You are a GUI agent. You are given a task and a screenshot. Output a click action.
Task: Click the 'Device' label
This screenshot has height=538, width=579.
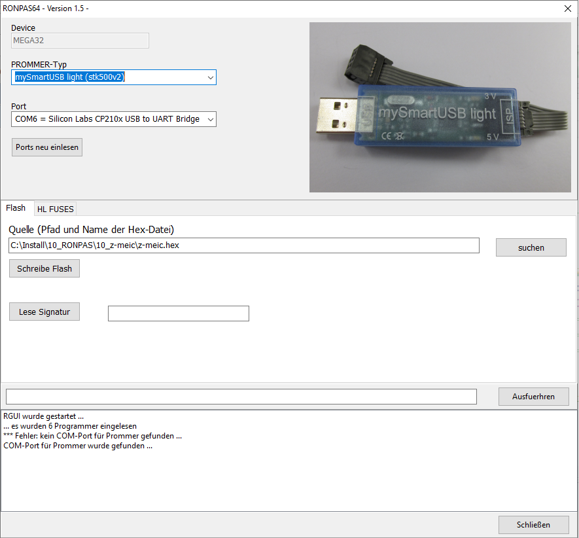23,28
